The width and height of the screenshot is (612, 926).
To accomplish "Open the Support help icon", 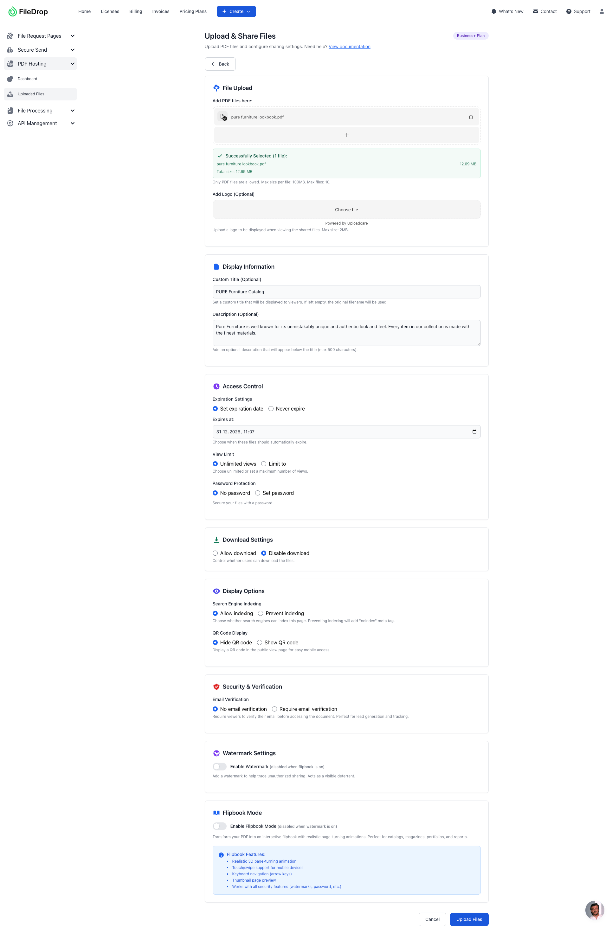I will coord(578,11).
